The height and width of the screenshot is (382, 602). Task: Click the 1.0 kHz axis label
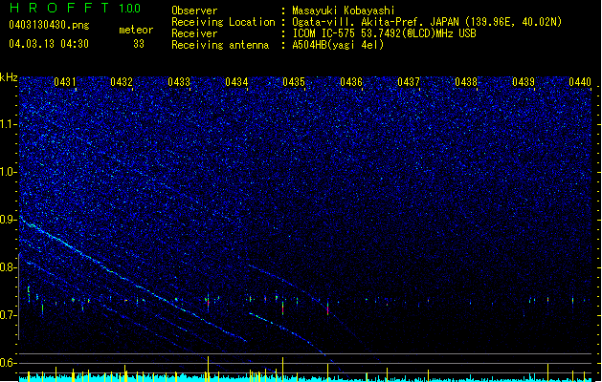pos(9,172)
